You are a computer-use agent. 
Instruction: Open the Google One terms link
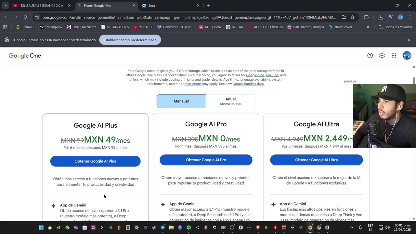tap(255, 75)
